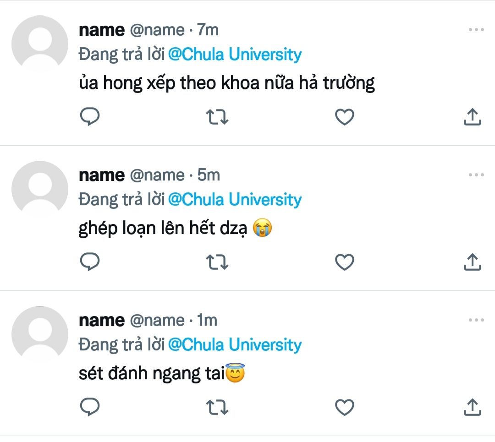Reply to the 'ủa hong xếp' tweet
495x442 pixels.
pyautogui.click(x=90, y=117)
